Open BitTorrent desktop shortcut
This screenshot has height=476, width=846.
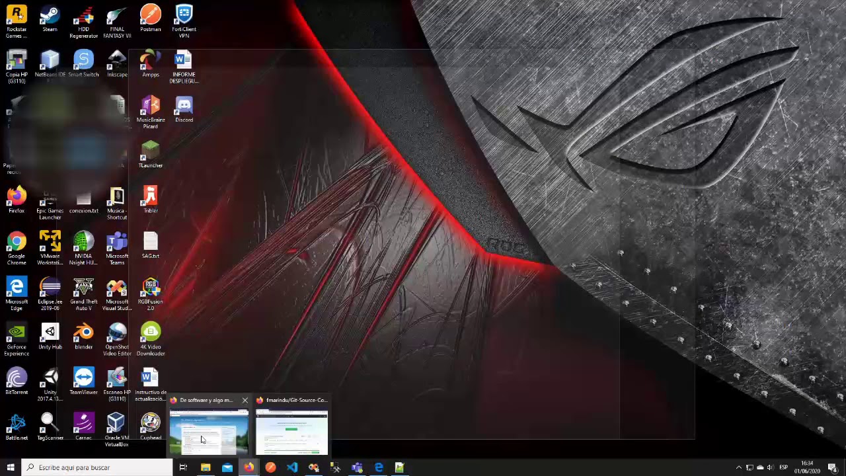(17, 381)
